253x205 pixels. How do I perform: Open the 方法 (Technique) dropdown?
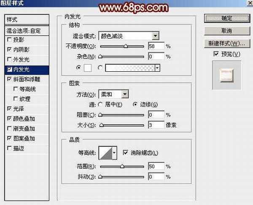pyautogui.click(x=125, y=94)
